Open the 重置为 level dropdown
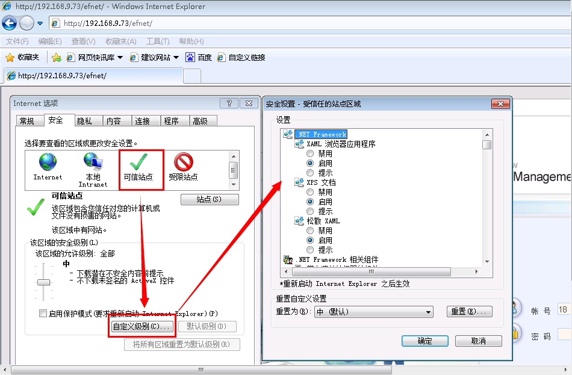The width and height of the screenshot is (572, 375). tap(373, 312)
